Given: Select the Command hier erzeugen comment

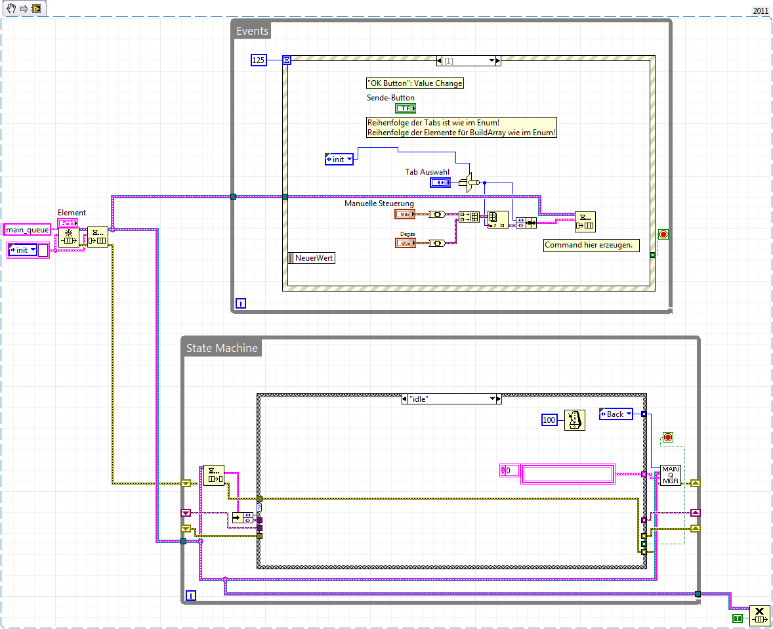Looking at the screenshot, I should (x=591, y=245).
